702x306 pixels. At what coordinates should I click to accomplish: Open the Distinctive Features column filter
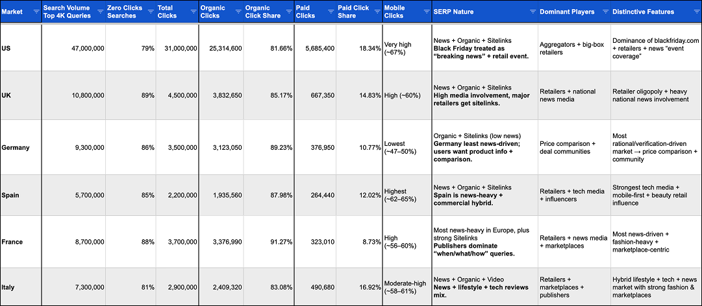pyautogui.click(x=694, y=12)
